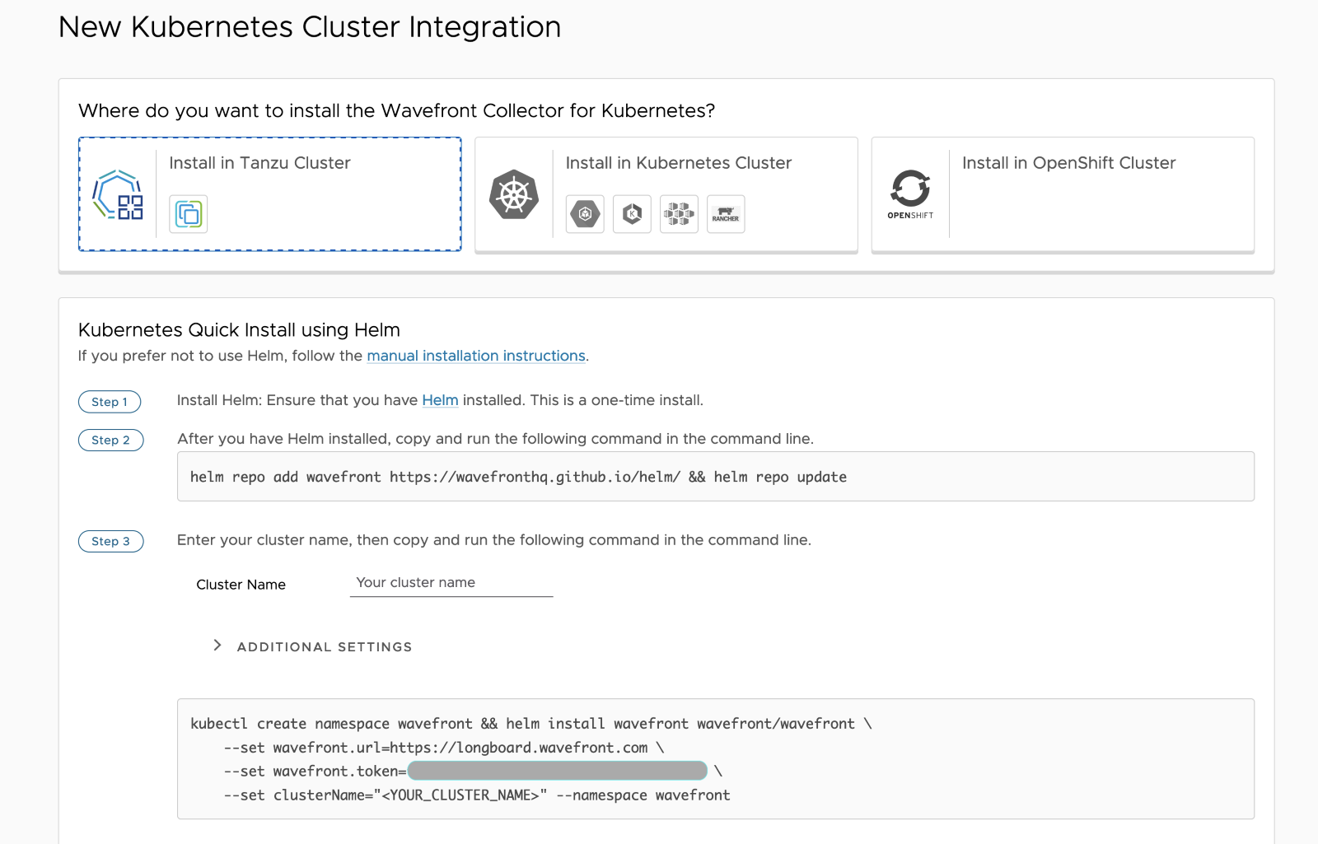
Task: Click the helm repo add command box
Action: click(715, 477)
